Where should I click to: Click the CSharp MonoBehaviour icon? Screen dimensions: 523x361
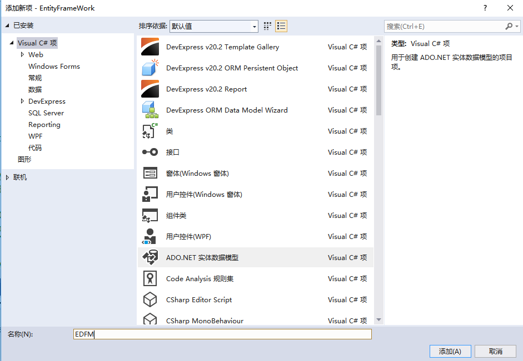pos(150,319)
